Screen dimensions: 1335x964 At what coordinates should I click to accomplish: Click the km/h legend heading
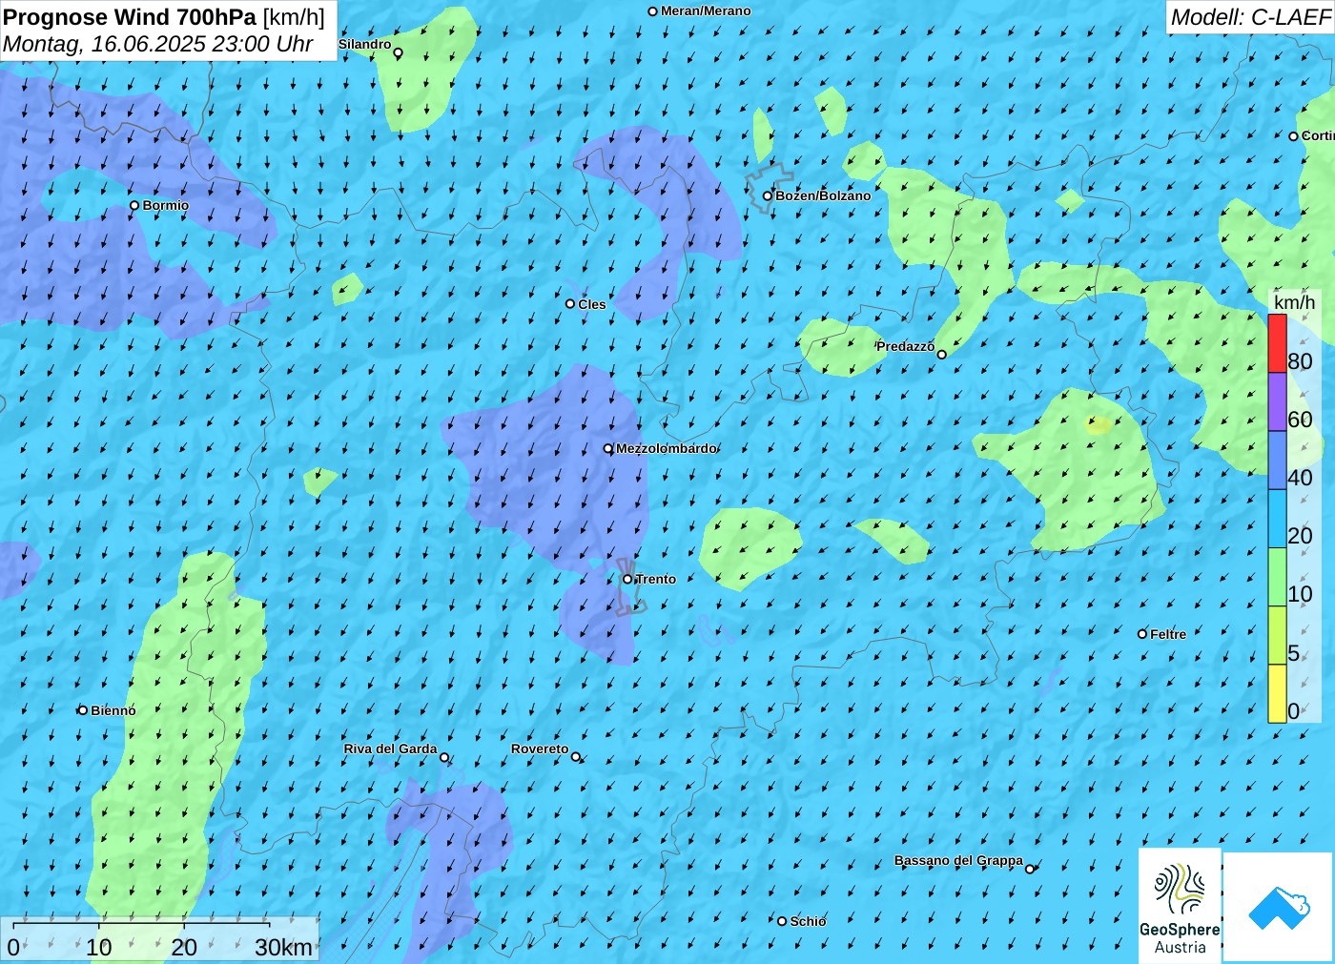pos(1294,302)
